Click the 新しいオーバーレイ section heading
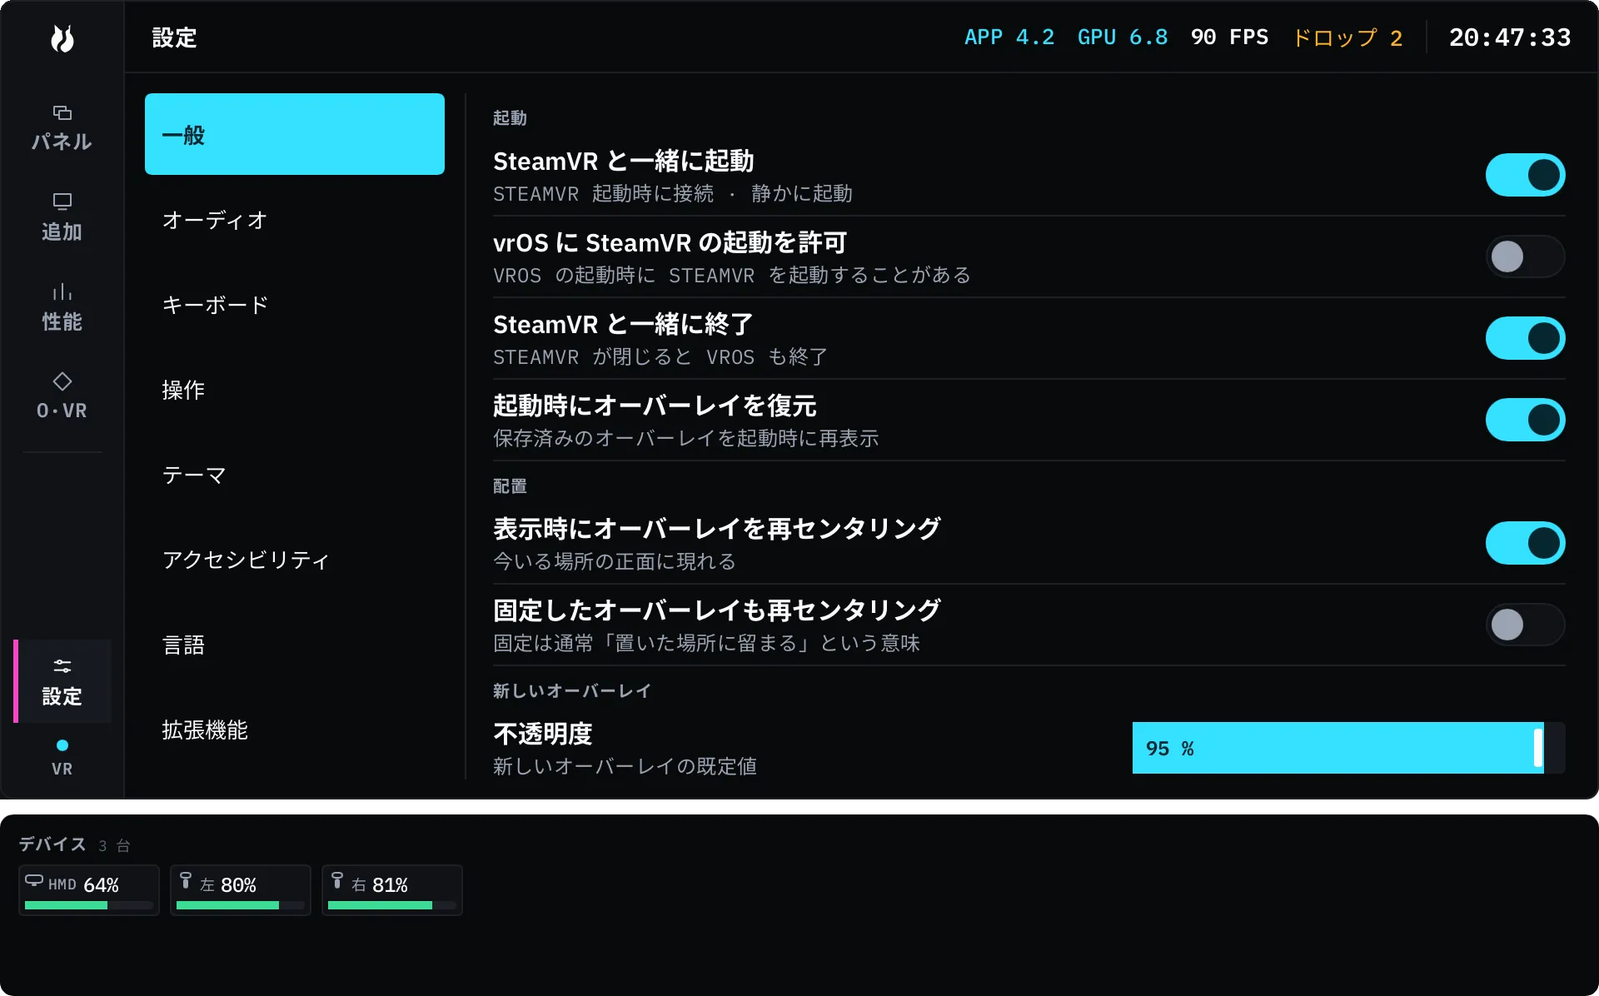Screen dimensions: 1599x996 (572, 690)
